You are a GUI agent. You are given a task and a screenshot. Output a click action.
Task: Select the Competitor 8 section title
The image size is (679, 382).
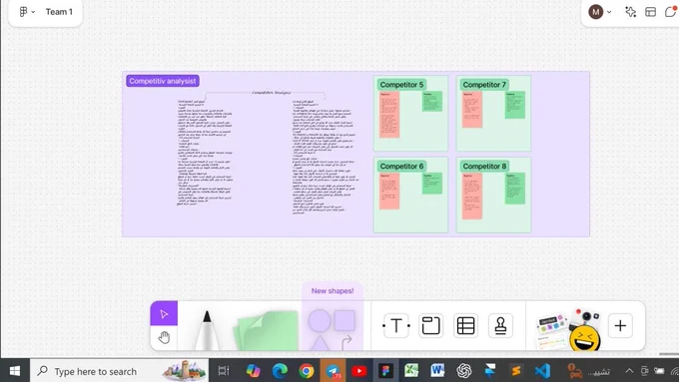pyautogui.click(x=484, y=167)
